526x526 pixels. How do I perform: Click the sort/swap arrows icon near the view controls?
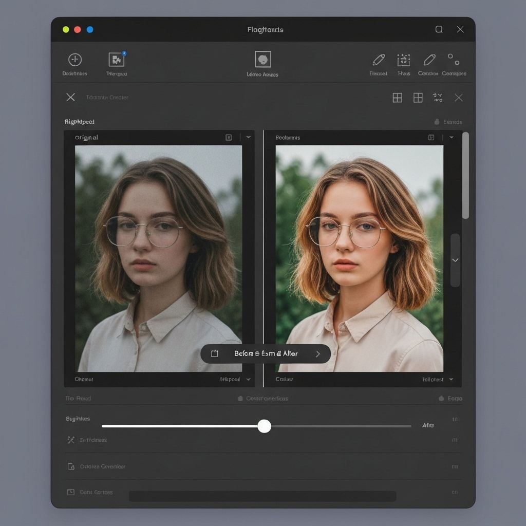click(x=439, y=98)
